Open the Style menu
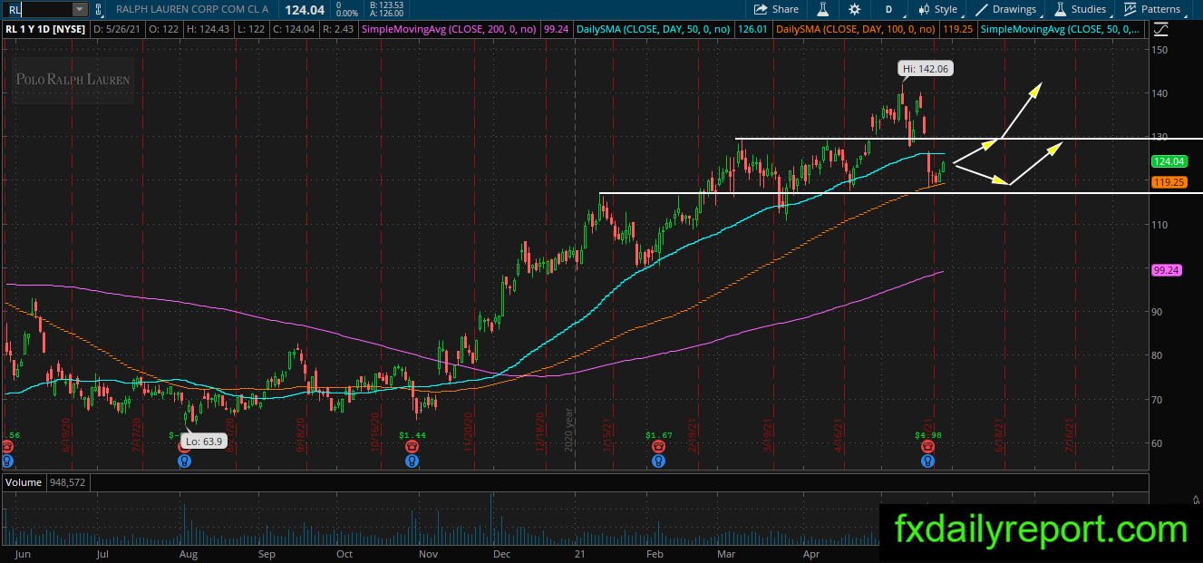The height and width of the screenshot is (563, 1203). [x=937, y=9]
